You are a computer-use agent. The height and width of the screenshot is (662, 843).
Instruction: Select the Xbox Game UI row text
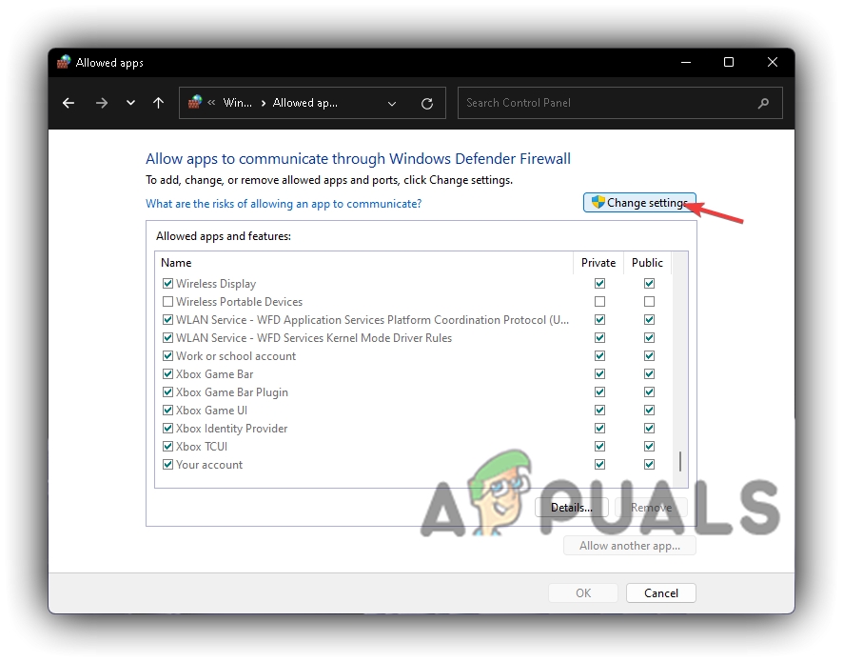tap(212, 411)
